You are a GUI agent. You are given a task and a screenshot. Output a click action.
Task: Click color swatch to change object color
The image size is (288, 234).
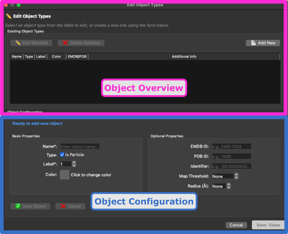pos(65,175)
